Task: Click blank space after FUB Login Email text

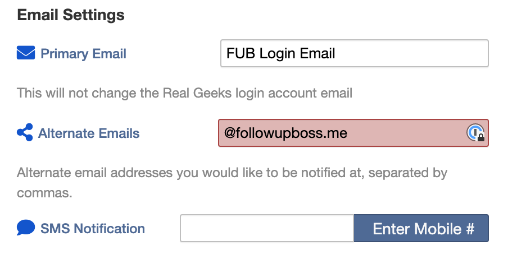Action: [411, 53]
